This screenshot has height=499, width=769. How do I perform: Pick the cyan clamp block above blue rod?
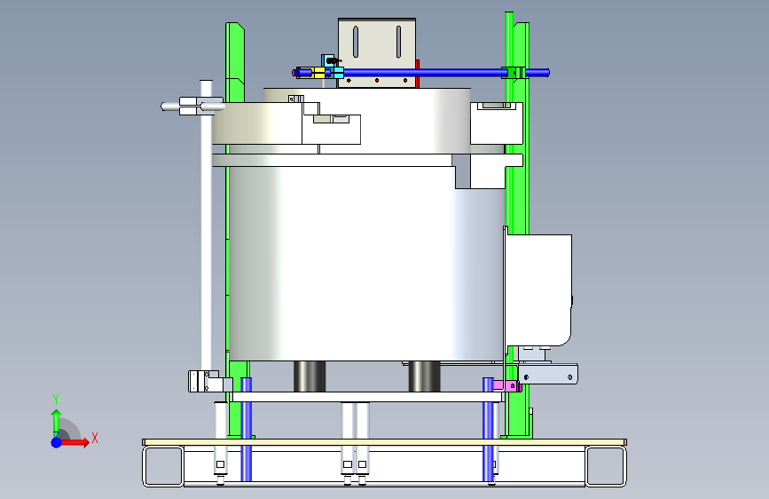point(327,61)
